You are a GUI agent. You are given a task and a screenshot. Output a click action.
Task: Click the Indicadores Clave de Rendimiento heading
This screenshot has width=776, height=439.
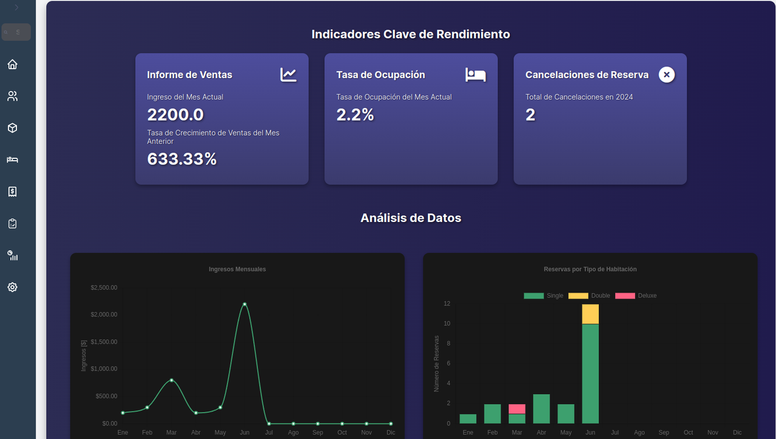pyautogui.click(x=410, y=35)
